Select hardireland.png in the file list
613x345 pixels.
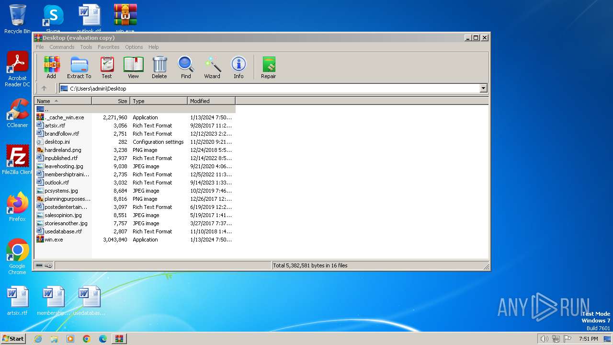(135, 150)
